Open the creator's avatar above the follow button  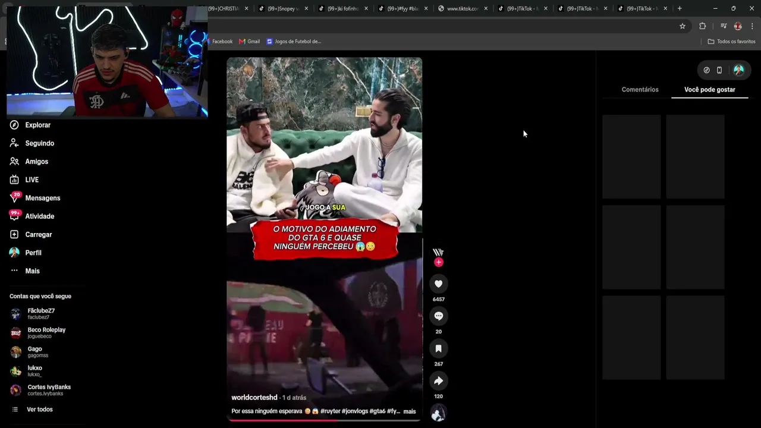pyautogui.click(x=438, y=251)
